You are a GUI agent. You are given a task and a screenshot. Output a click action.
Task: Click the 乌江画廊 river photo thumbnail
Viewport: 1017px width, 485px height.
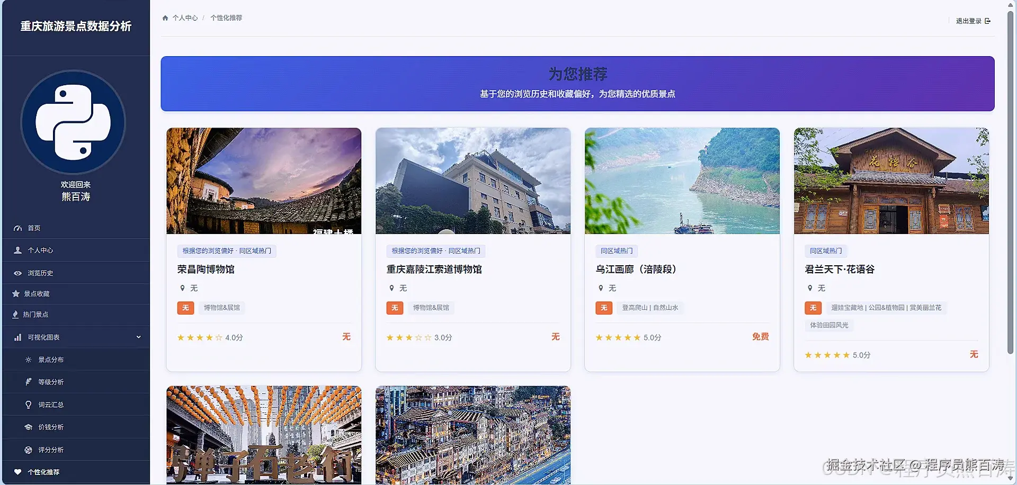click(682, 181)
